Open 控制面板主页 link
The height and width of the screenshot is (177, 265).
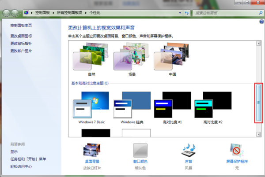point(21,26)
